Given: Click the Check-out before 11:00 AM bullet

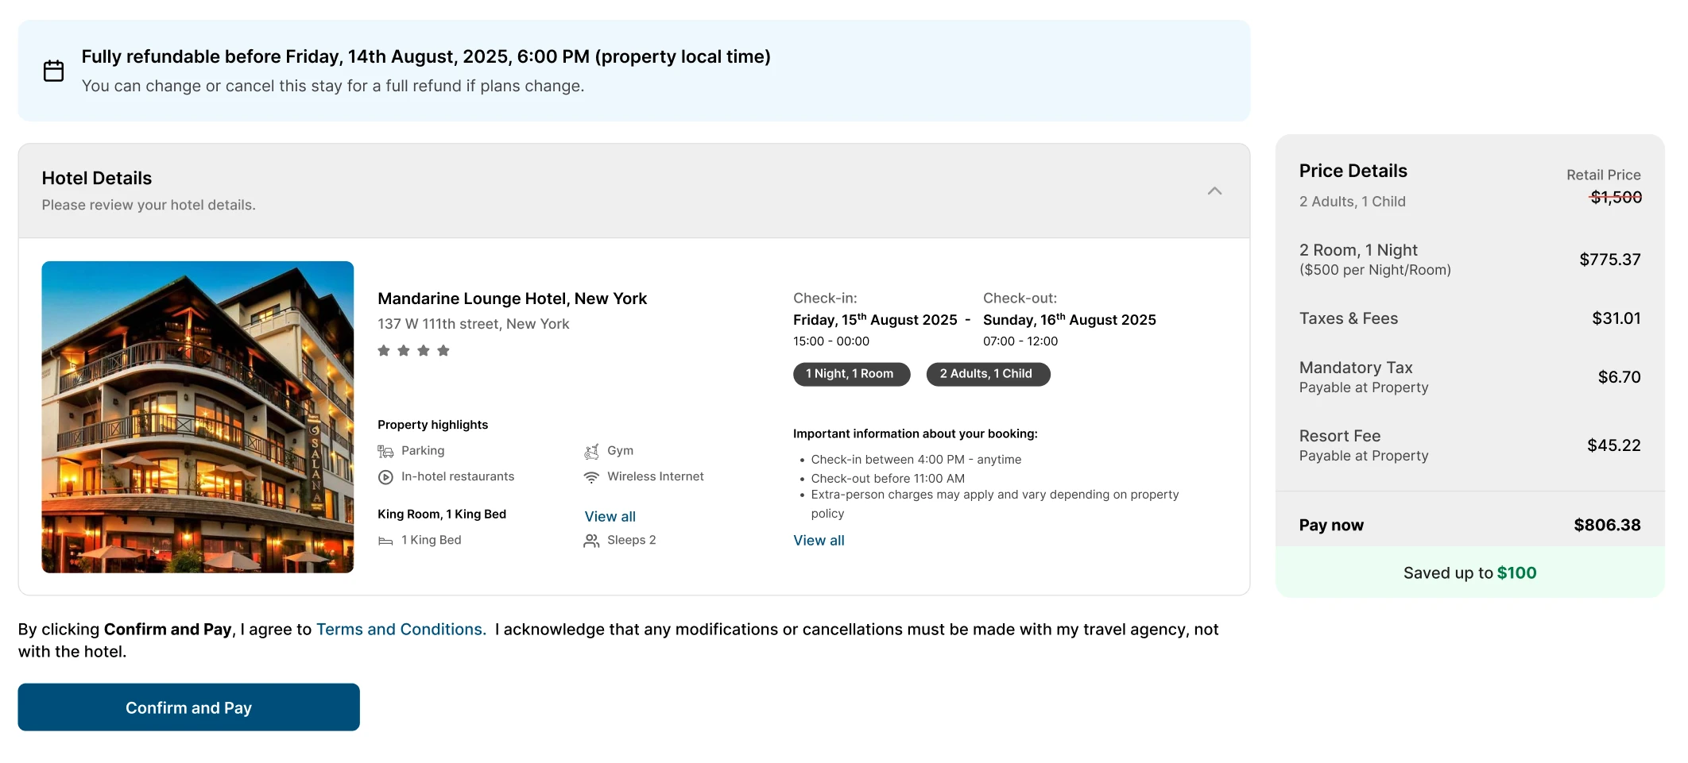Looking at the screenshot, I should (x=888, y=479).
